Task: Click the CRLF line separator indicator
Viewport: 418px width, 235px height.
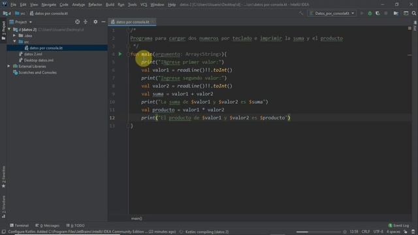Action: pos(366,232)
